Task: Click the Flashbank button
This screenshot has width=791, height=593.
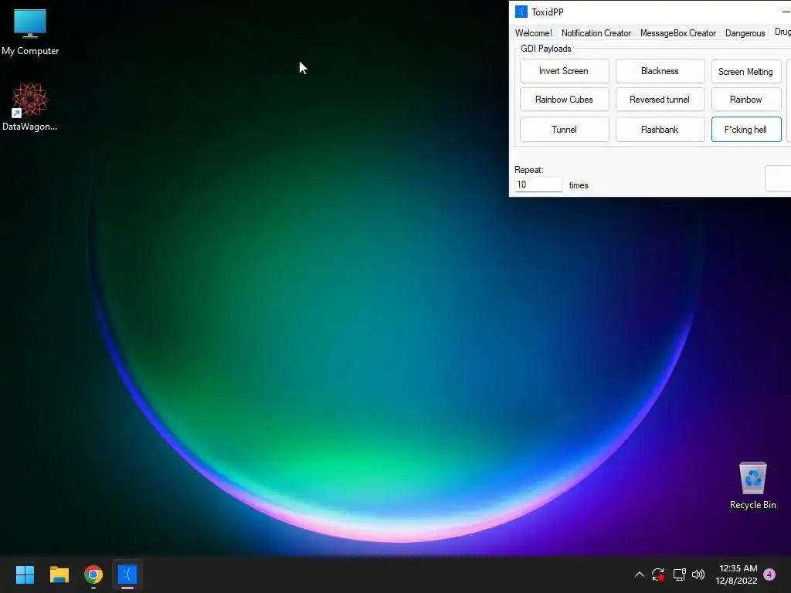Action: pos(660,129)
